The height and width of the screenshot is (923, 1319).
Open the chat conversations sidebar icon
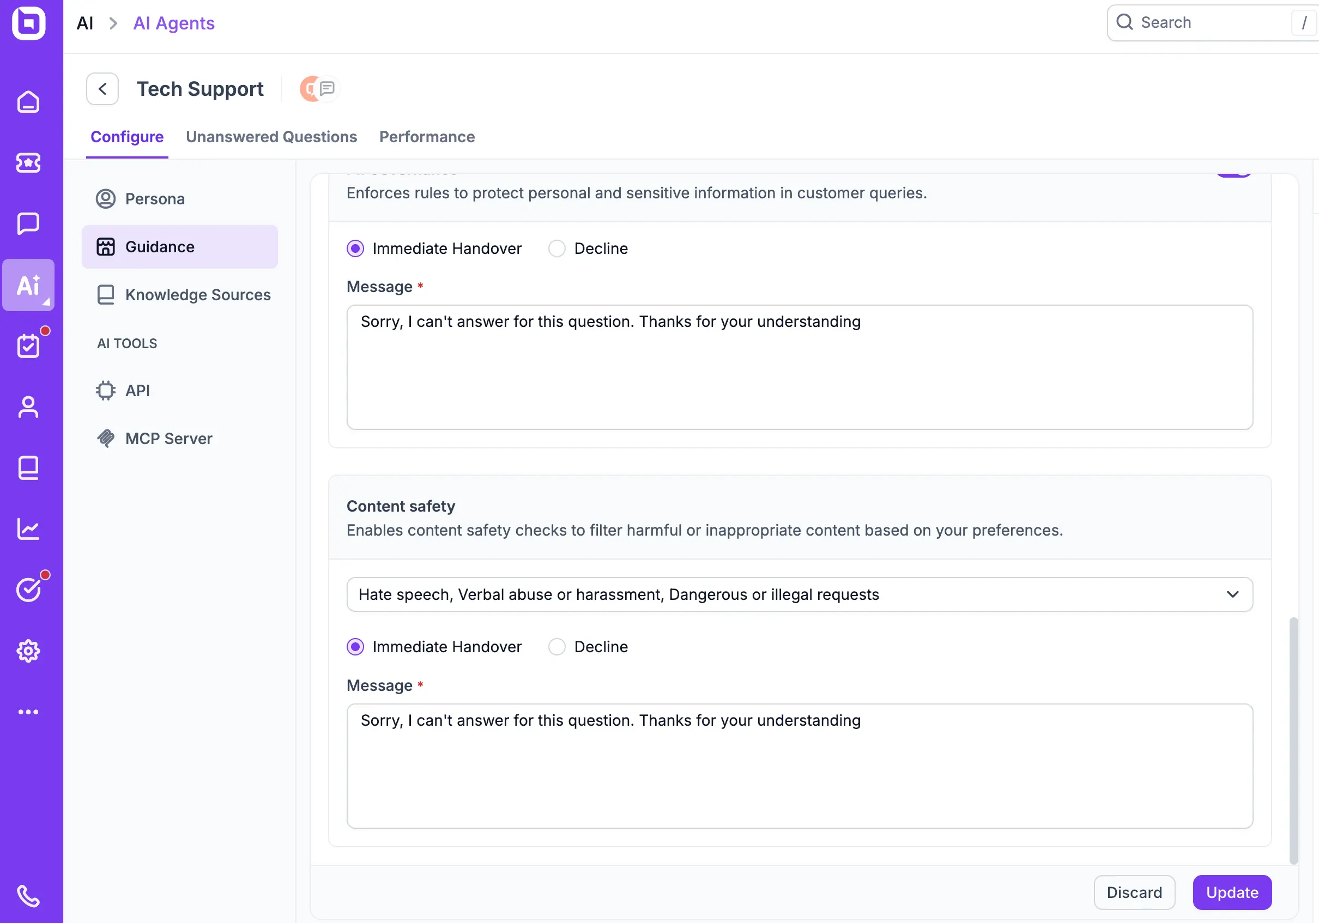(28, 223)
